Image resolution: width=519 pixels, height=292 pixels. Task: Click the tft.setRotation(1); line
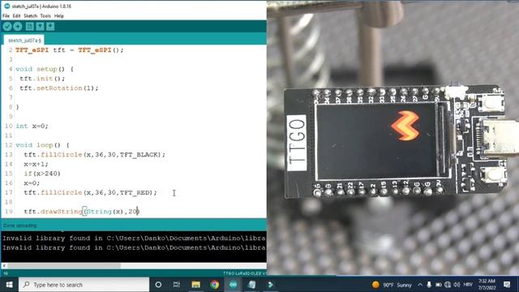click(59, 88)
